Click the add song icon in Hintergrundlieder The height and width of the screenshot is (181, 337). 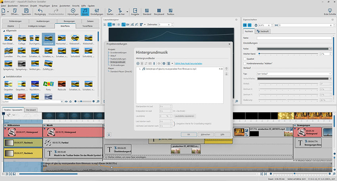pyautogui.click(x=138, y=63)
